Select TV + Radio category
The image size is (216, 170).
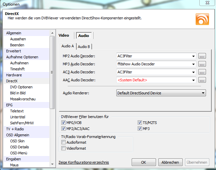(x=26, y=129)
